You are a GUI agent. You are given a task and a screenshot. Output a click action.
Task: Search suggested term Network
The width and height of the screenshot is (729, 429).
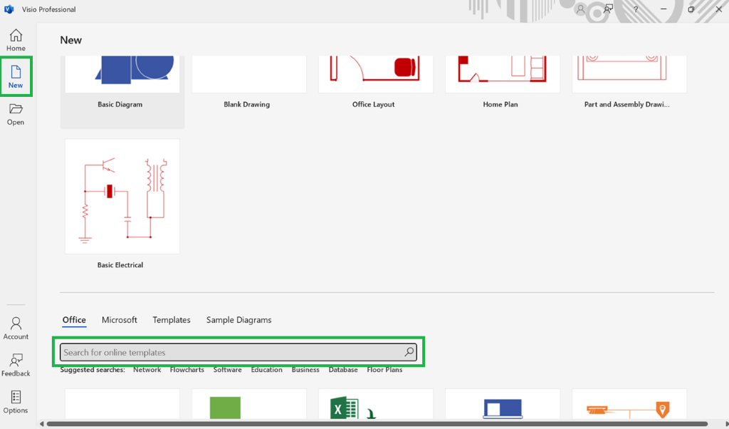point(147,370)
